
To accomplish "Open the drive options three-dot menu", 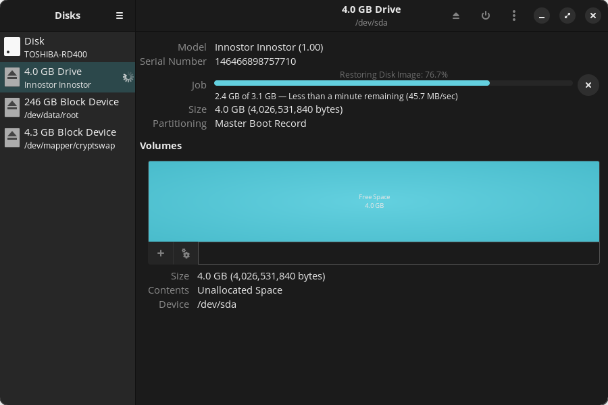I will (514, 16).
